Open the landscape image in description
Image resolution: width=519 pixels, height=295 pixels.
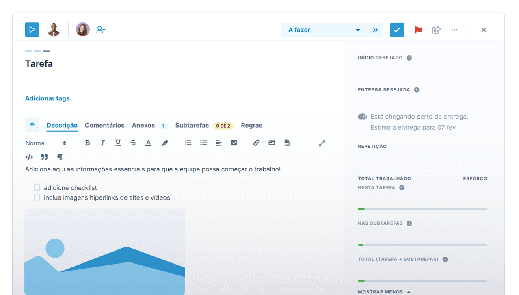coord(105,252)
